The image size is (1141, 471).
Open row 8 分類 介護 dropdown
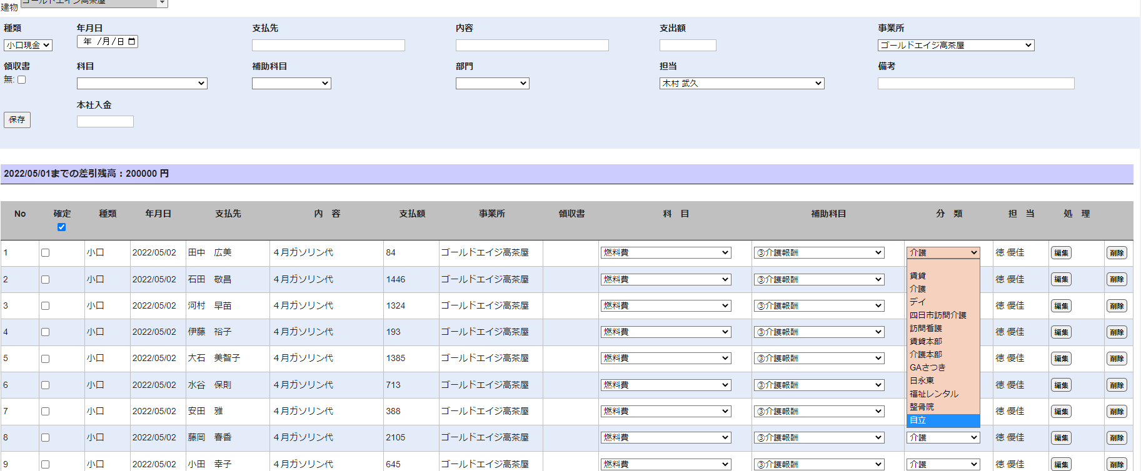[943, 438]
